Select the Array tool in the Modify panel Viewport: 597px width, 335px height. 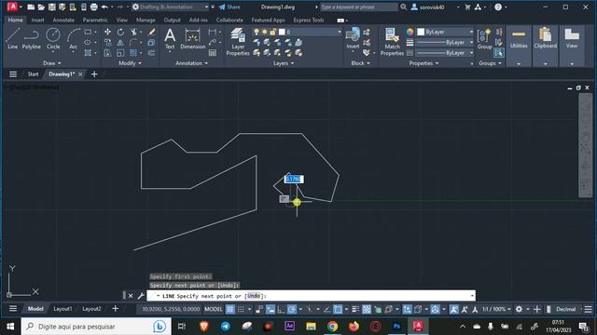click(x=133, y=53)
